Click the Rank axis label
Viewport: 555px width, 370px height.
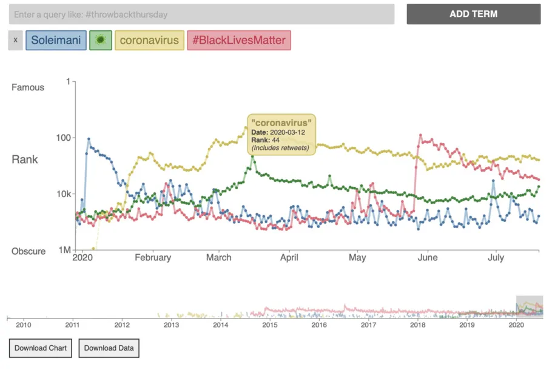click(25, 160)
